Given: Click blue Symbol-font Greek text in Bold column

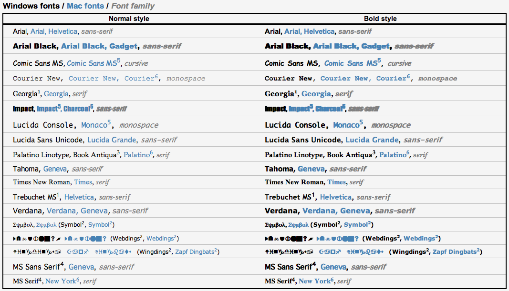Looking at the screenshot, I should click(299, 224).
